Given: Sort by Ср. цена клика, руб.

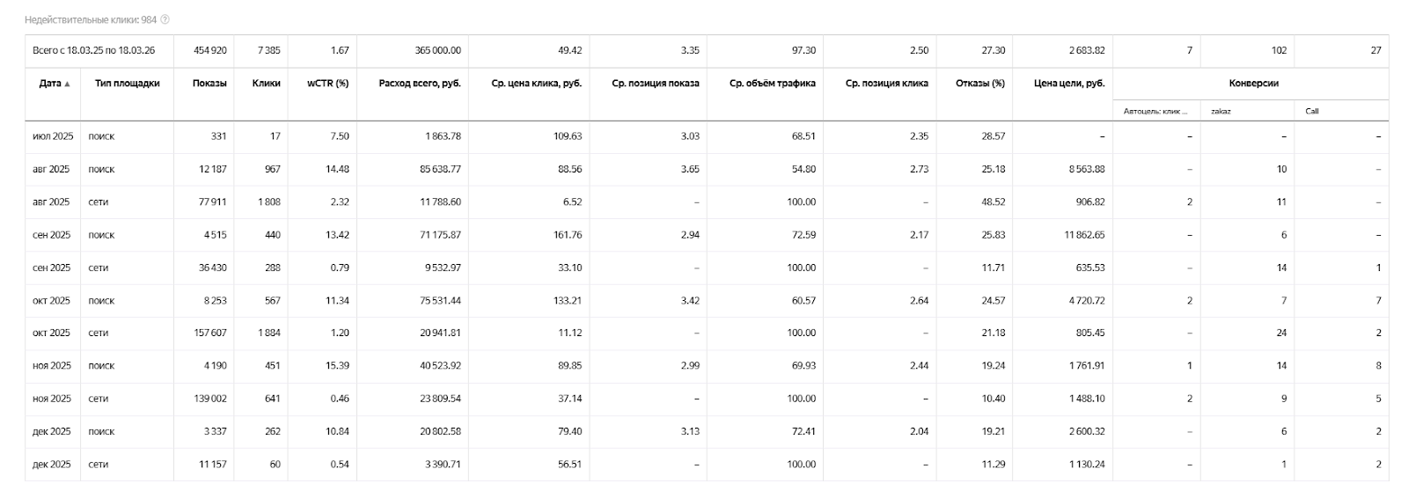Looking at the screenshot, I should (x=534, y=84).
